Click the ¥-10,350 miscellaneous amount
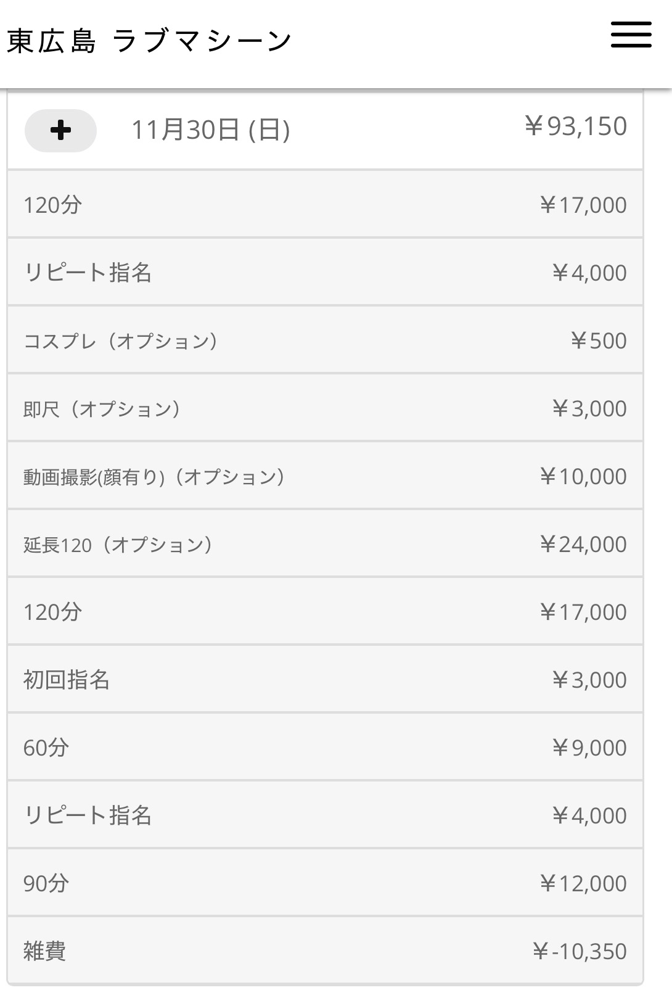Image resolution: width=672 pixels, height=998 pixels. (580, 951)
